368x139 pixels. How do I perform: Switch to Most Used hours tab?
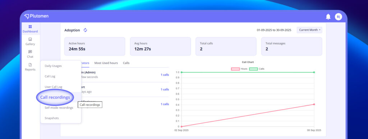tap(106, 63)
